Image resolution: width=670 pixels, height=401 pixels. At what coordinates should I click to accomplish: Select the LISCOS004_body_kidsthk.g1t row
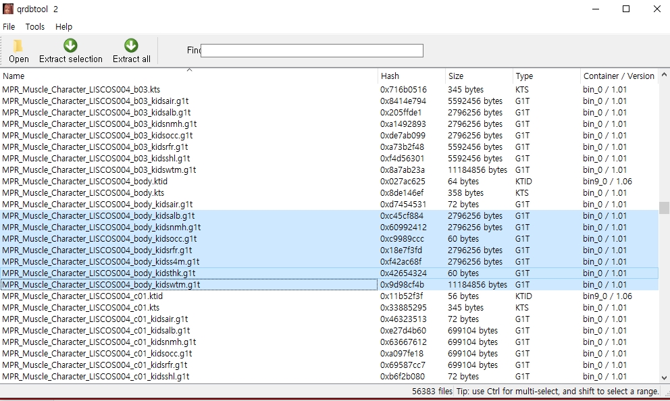click(x=99, y=273)
